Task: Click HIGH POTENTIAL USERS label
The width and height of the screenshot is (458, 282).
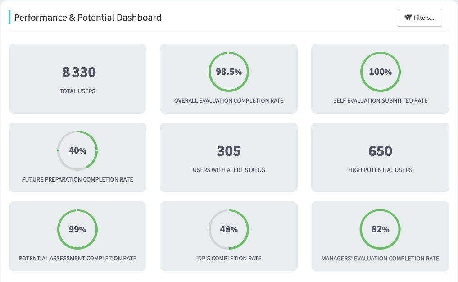Action: point(380,170)
